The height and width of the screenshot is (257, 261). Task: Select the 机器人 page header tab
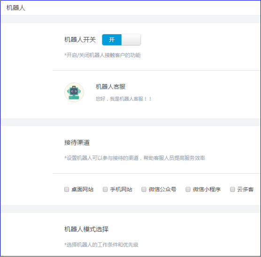[15, 8]
